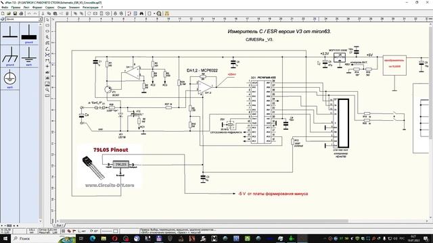Click the Open file toolbar icon
433x243 pixels.
(9, 13)
